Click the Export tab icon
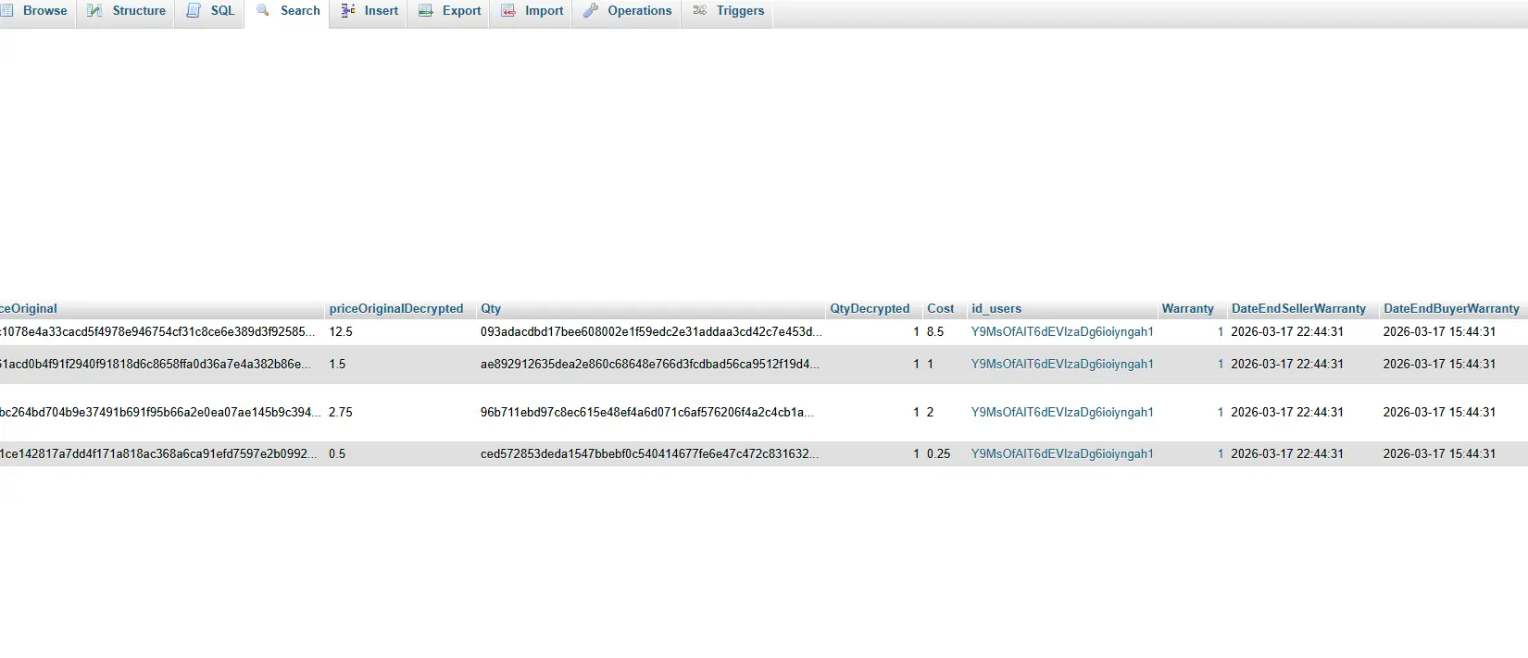The height and width of the screenshot is (658, 1528). click(426, 11)
